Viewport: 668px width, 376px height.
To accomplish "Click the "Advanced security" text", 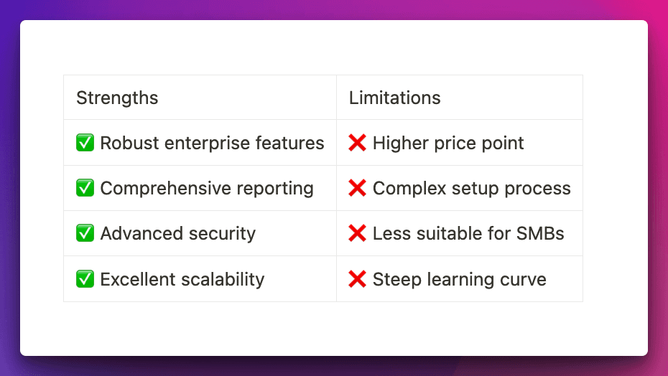I will coord(177,233).
